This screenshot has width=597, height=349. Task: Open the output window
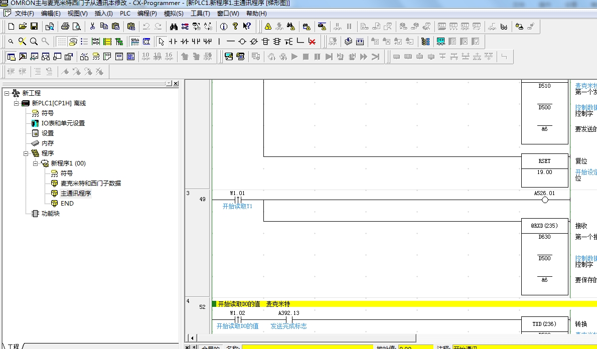click(23, 57)
